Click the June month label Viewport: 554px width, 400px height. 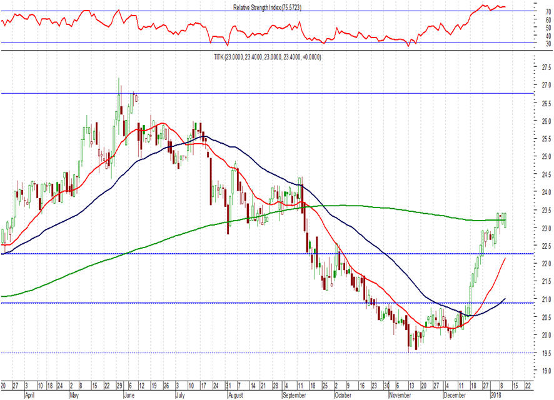[129, 396]
